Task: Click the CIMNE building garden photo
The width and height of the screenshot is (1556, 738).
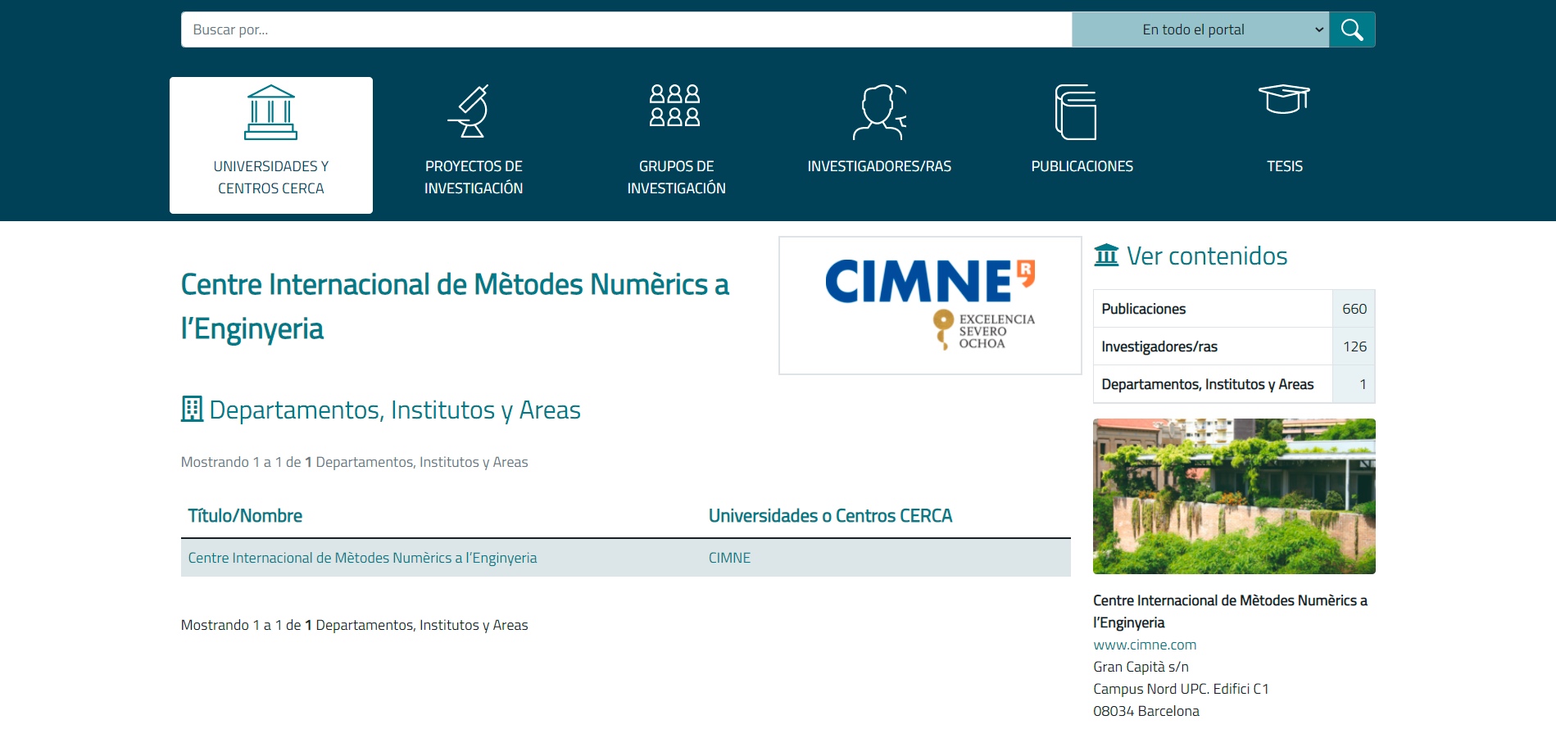Action: (x=1233, y=496)
